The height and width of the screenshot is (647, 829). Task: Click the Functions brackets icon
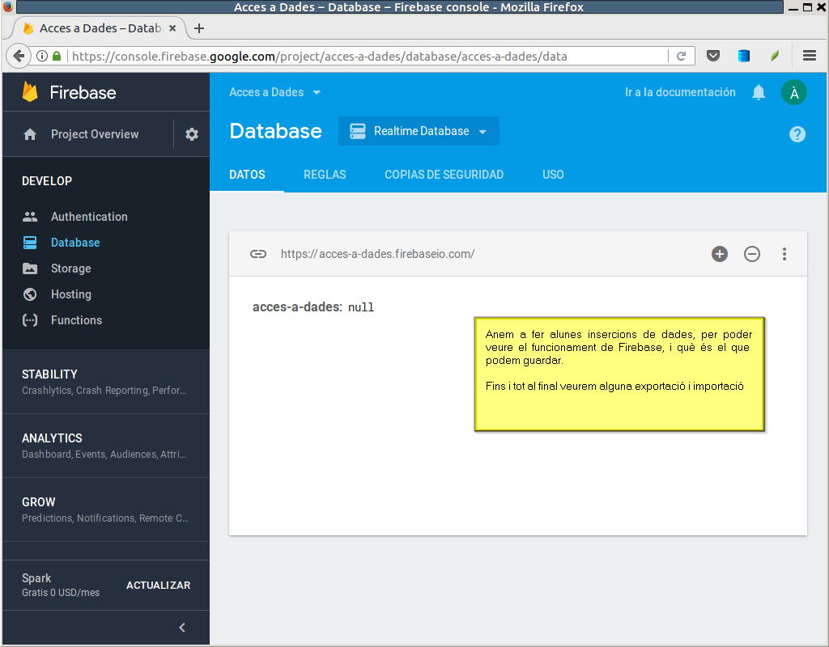click(30, 320)
